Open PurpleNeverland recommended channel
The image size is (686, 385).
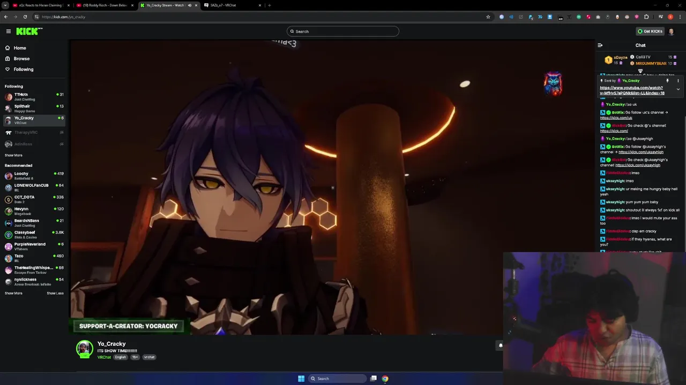coord(34,247)
